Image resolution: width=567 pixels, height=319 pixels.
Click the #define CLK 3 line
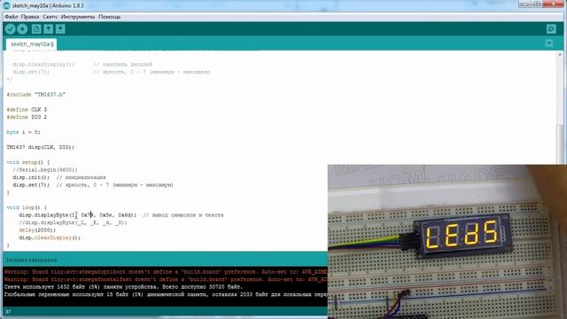tap(27, 110)
